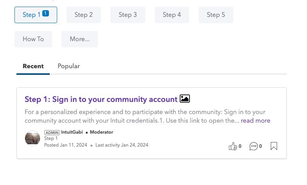Switch to the Popular tab
This screenshot has width=307, height=185.
tap(69, 66)
